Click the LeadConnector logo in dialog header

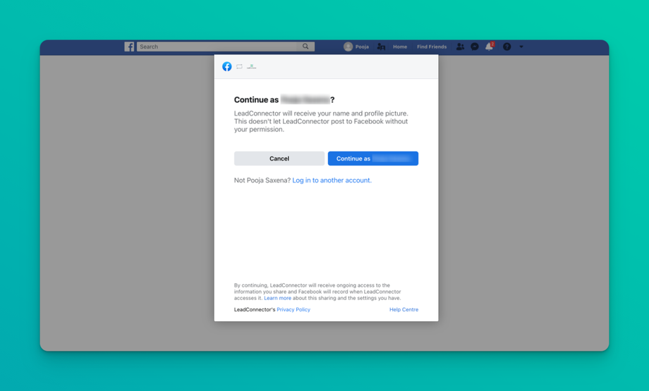252,66
